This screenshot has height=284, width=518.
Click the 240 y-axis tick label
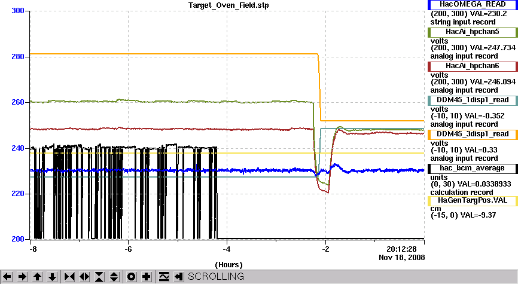(x=18, y=148)
